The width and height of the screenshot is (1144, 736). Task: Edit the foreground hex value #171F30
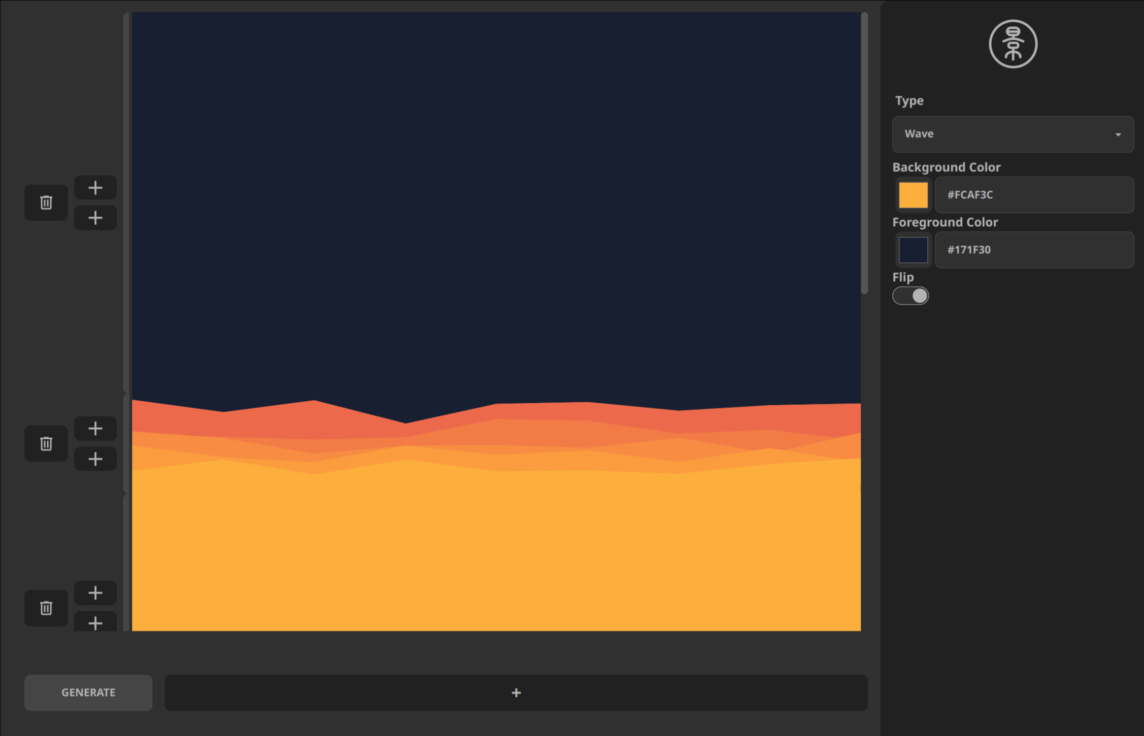1034,250
